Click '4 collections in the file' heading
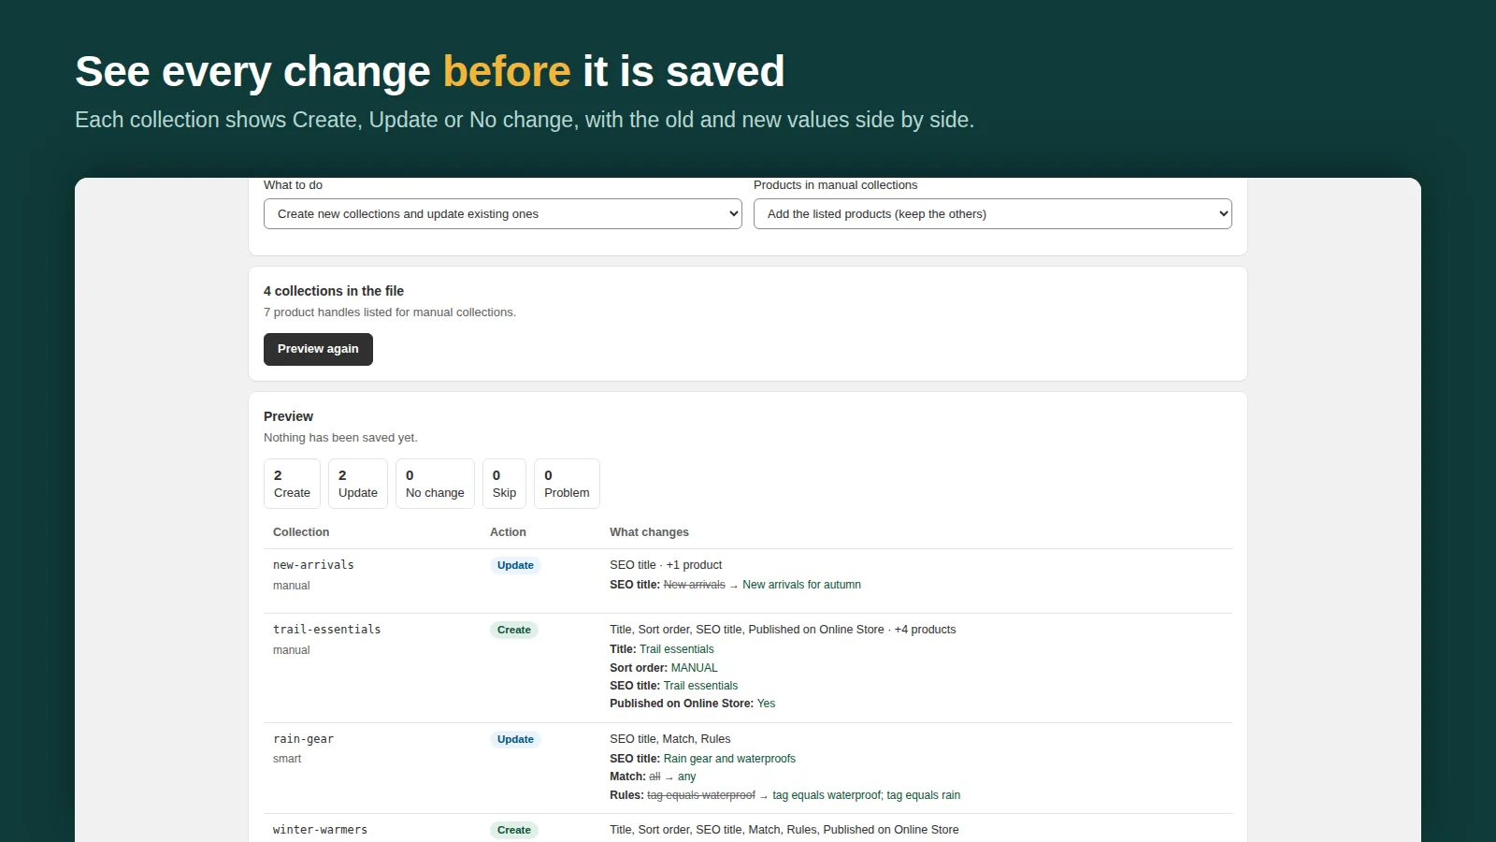Viewport: 1496px width, 842px height. click(334, 291)
